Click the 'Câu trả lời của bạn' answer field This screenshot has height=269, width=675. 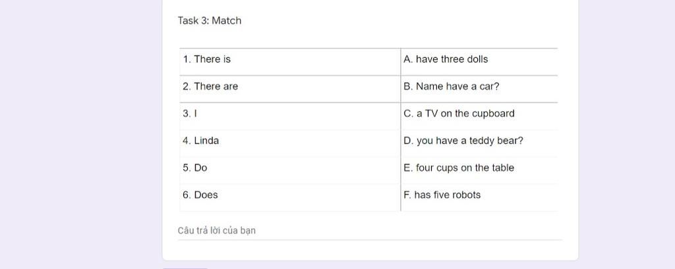click(x=370, y=231)
